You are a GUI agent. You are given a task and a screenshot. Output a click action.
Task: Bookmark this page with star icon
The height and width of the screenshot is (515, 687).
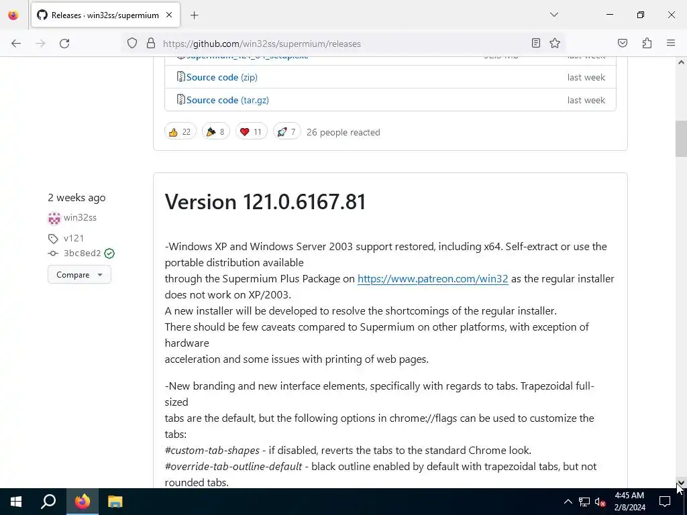click(x=555, y=43)
